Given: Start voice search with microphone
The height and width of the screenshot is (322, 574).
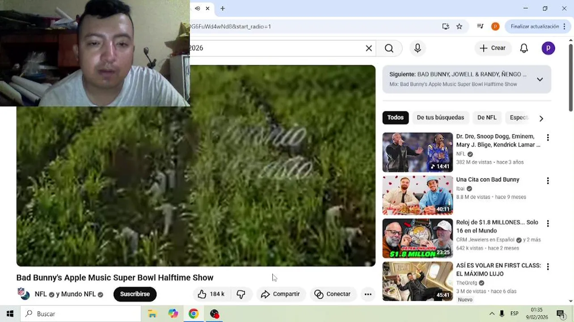Looking at the screenshot, I should coord(418,48).
